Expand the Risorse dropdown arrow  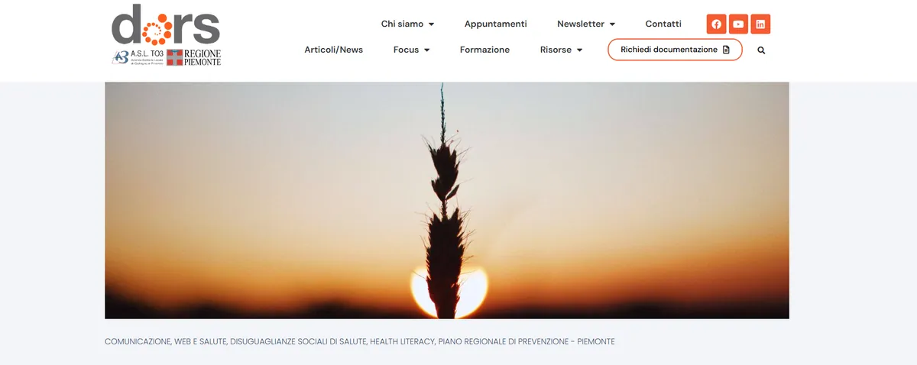[579, 50]
